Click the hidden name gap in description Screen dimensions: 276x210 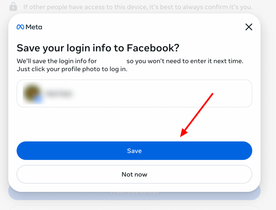pos(112,61)
